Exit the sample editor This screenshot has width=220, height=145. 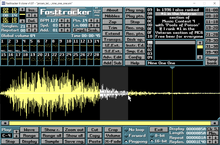pos(159,130)
